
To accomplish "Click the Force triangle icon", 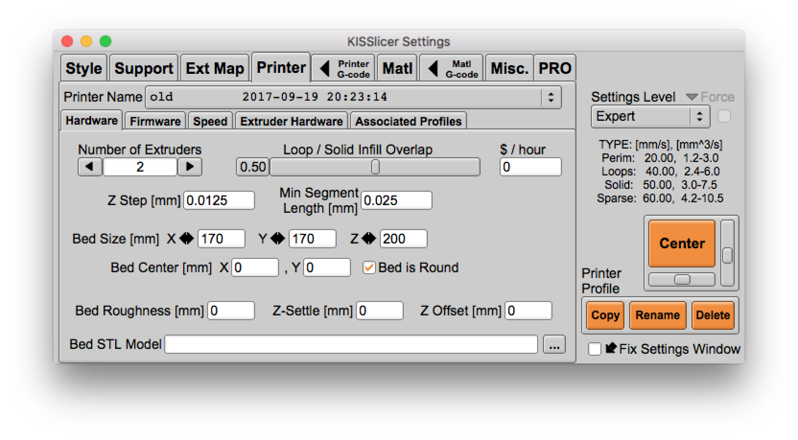I will point(692,97).
